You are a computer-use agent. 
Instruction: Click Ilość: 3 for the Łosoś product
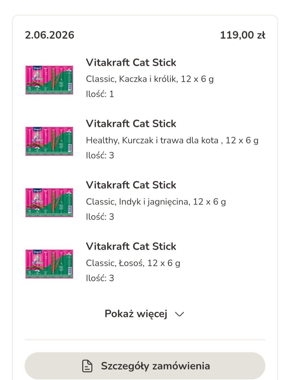(x=100, y=278)
